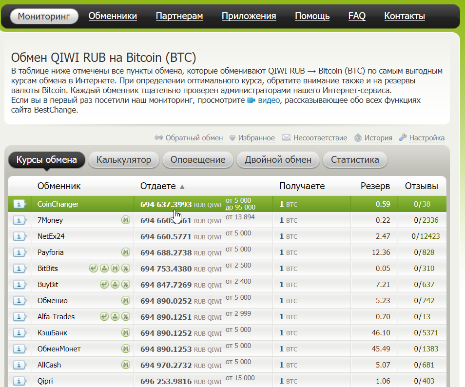Click the M badge in the КэшБанк row
The image size is (465, 387).
point(126,333)
